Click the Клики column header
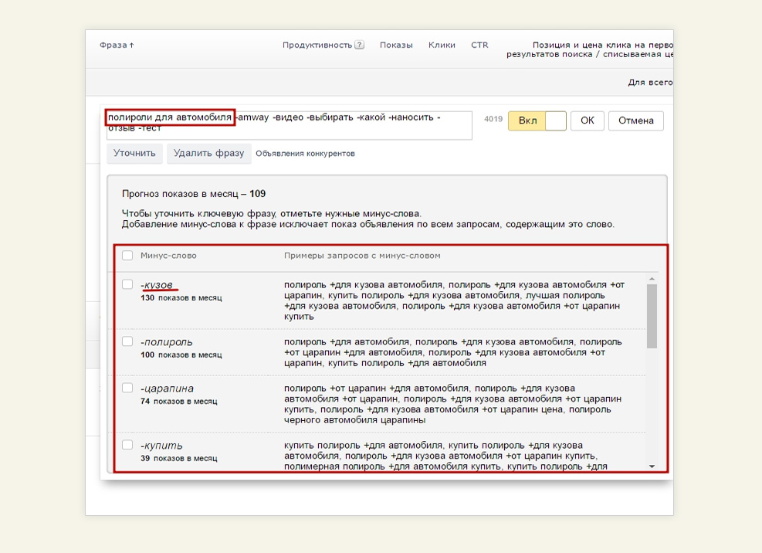The width and height of the screenshot is (762, 553). pos(442,45)
